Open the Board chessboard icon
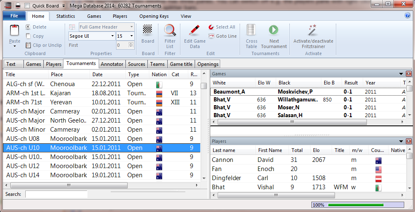415x212 pixels. 148,30
